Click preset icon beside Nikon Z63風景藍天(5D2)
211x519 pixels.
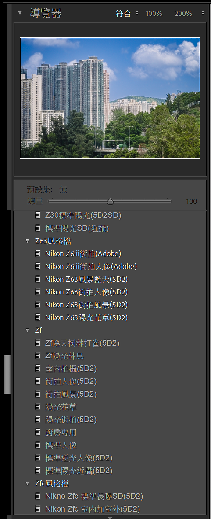click(x=38, y=280)
